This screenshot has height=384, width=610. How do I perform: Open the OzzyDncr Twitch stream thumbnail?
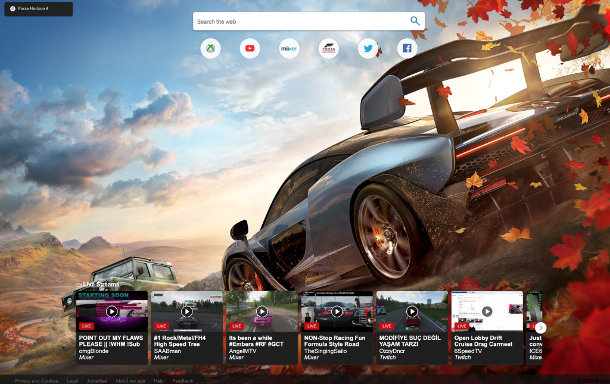coord(412,311)
